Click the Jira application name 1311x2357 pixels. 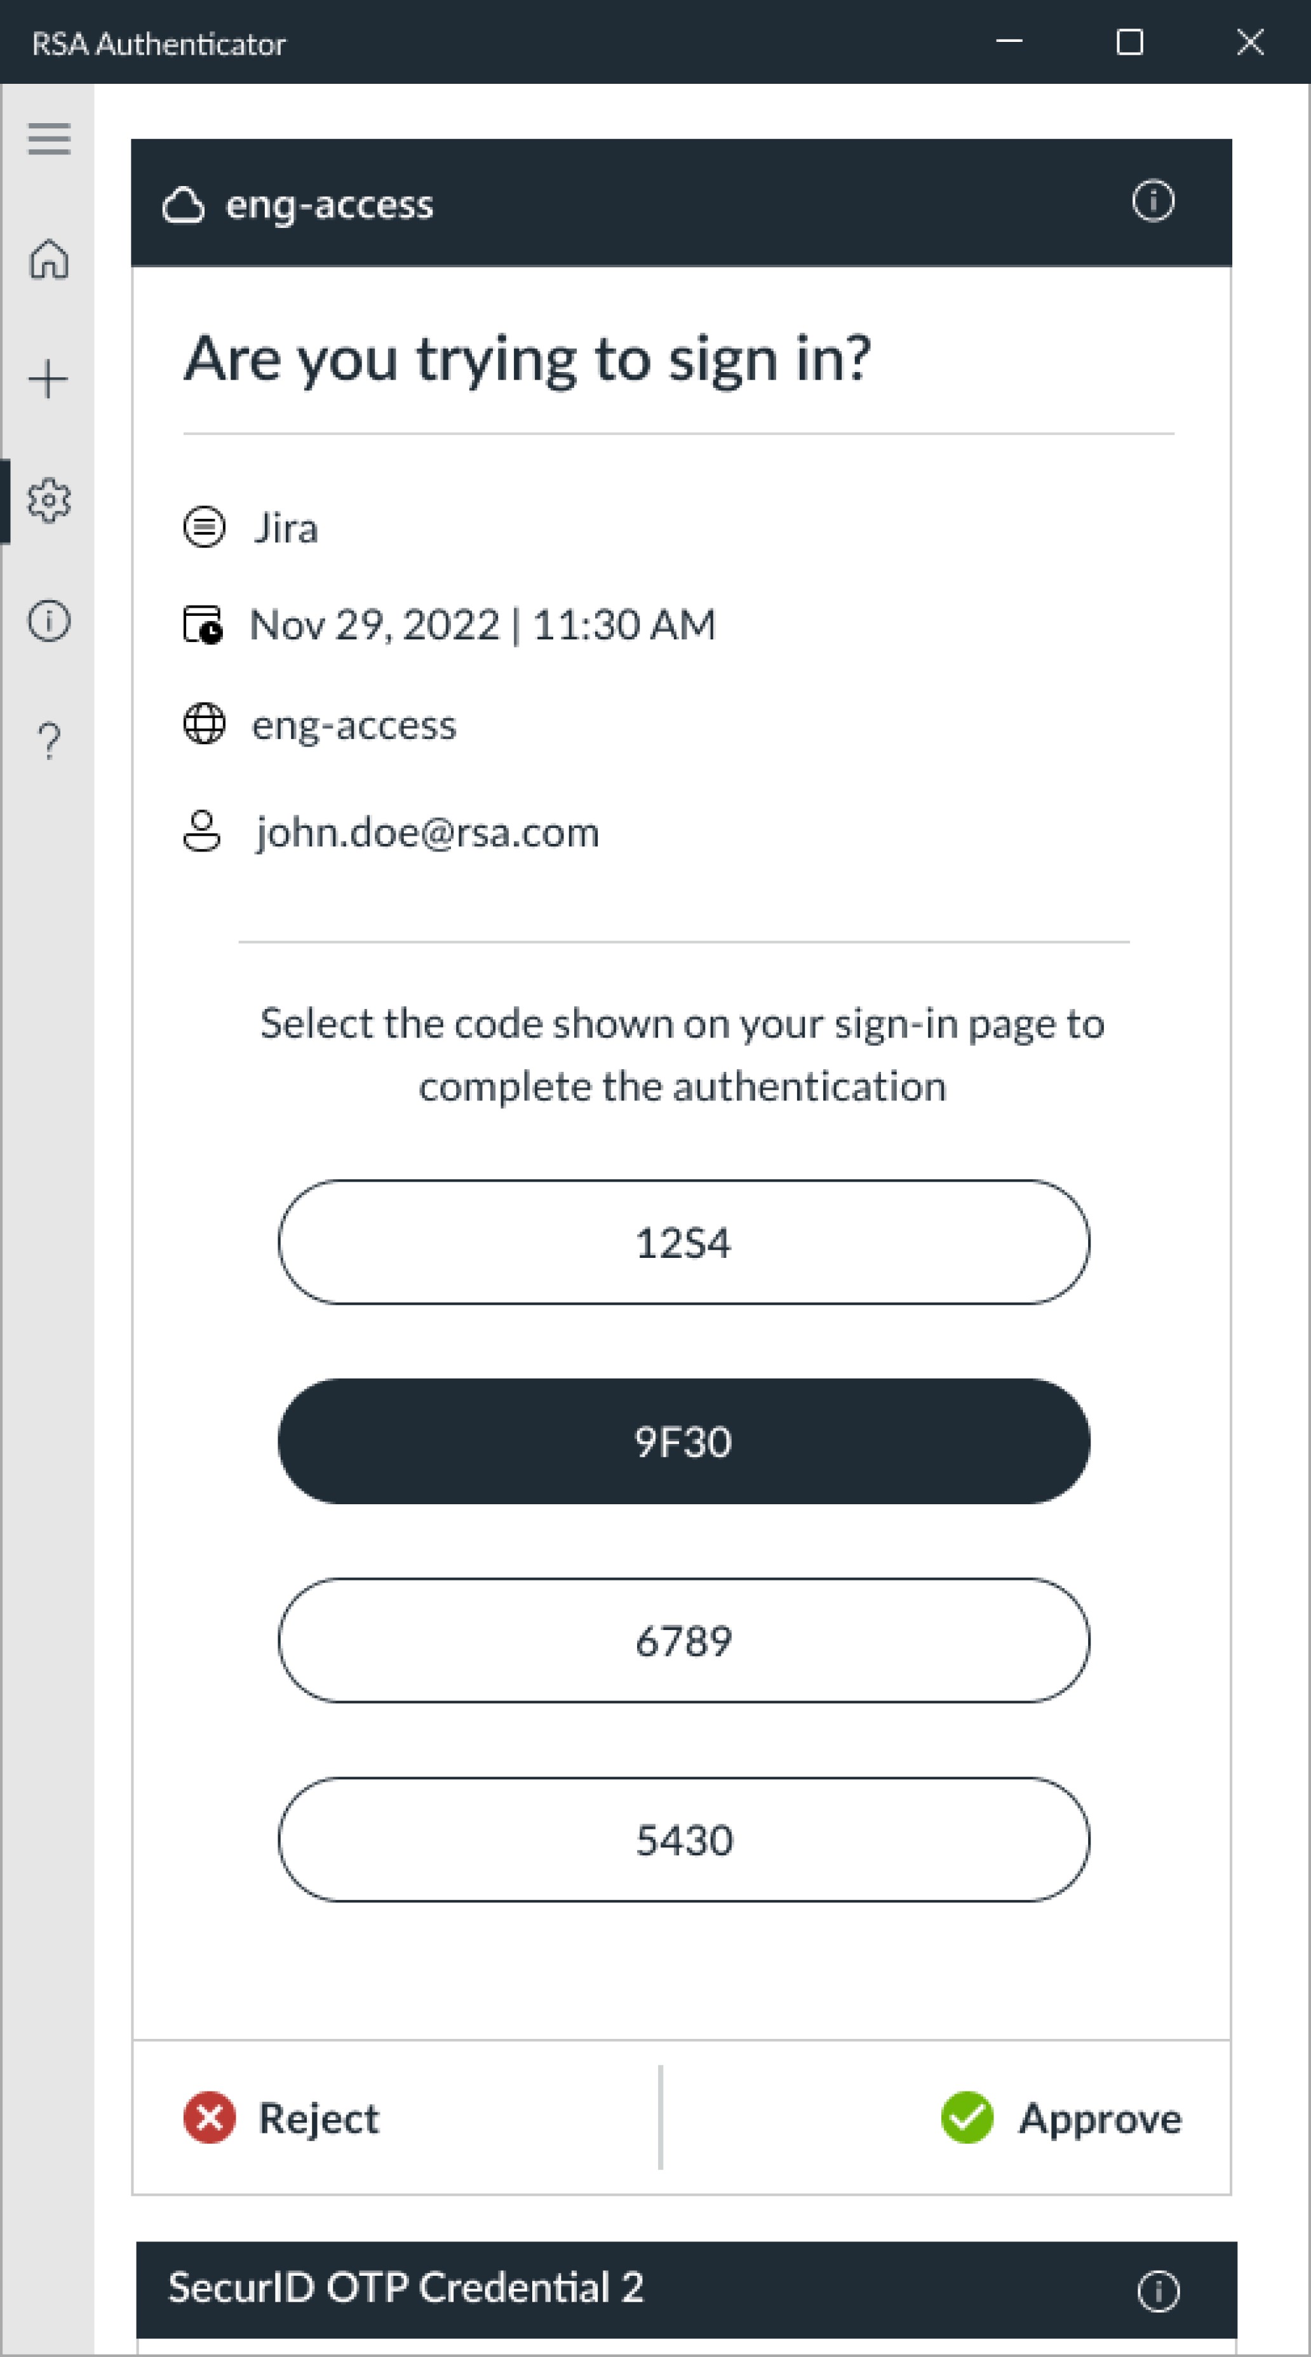pos(286,528)
